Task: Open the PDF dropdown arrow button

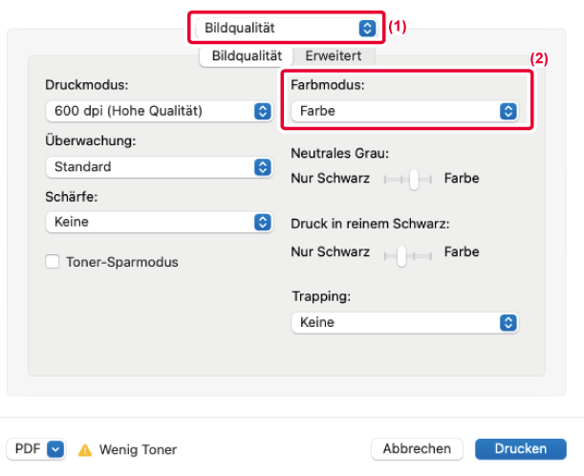Action: click(55, 449)
